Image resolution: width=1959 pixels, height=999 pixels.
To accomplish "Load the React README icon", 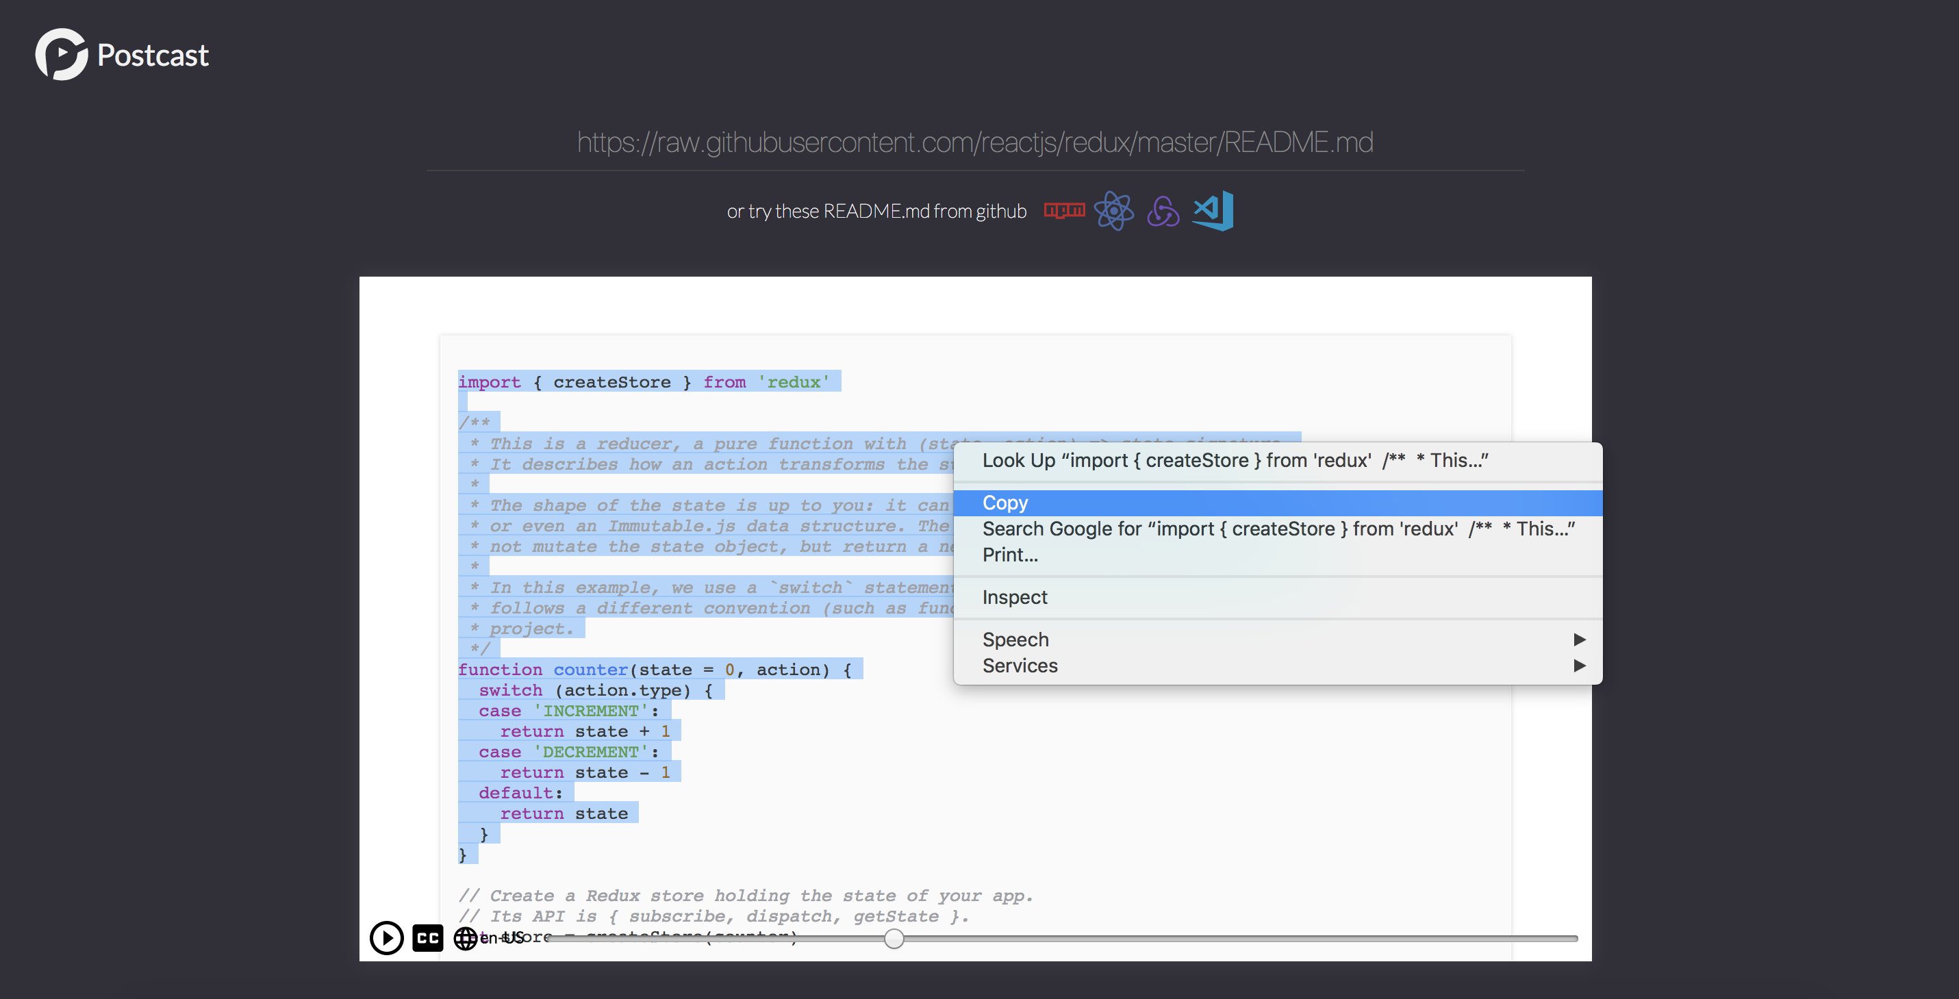I will point(1113,211).
